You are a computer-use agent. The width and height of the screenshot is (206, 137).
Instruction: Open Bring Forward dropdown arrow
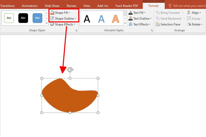(183, 13)
